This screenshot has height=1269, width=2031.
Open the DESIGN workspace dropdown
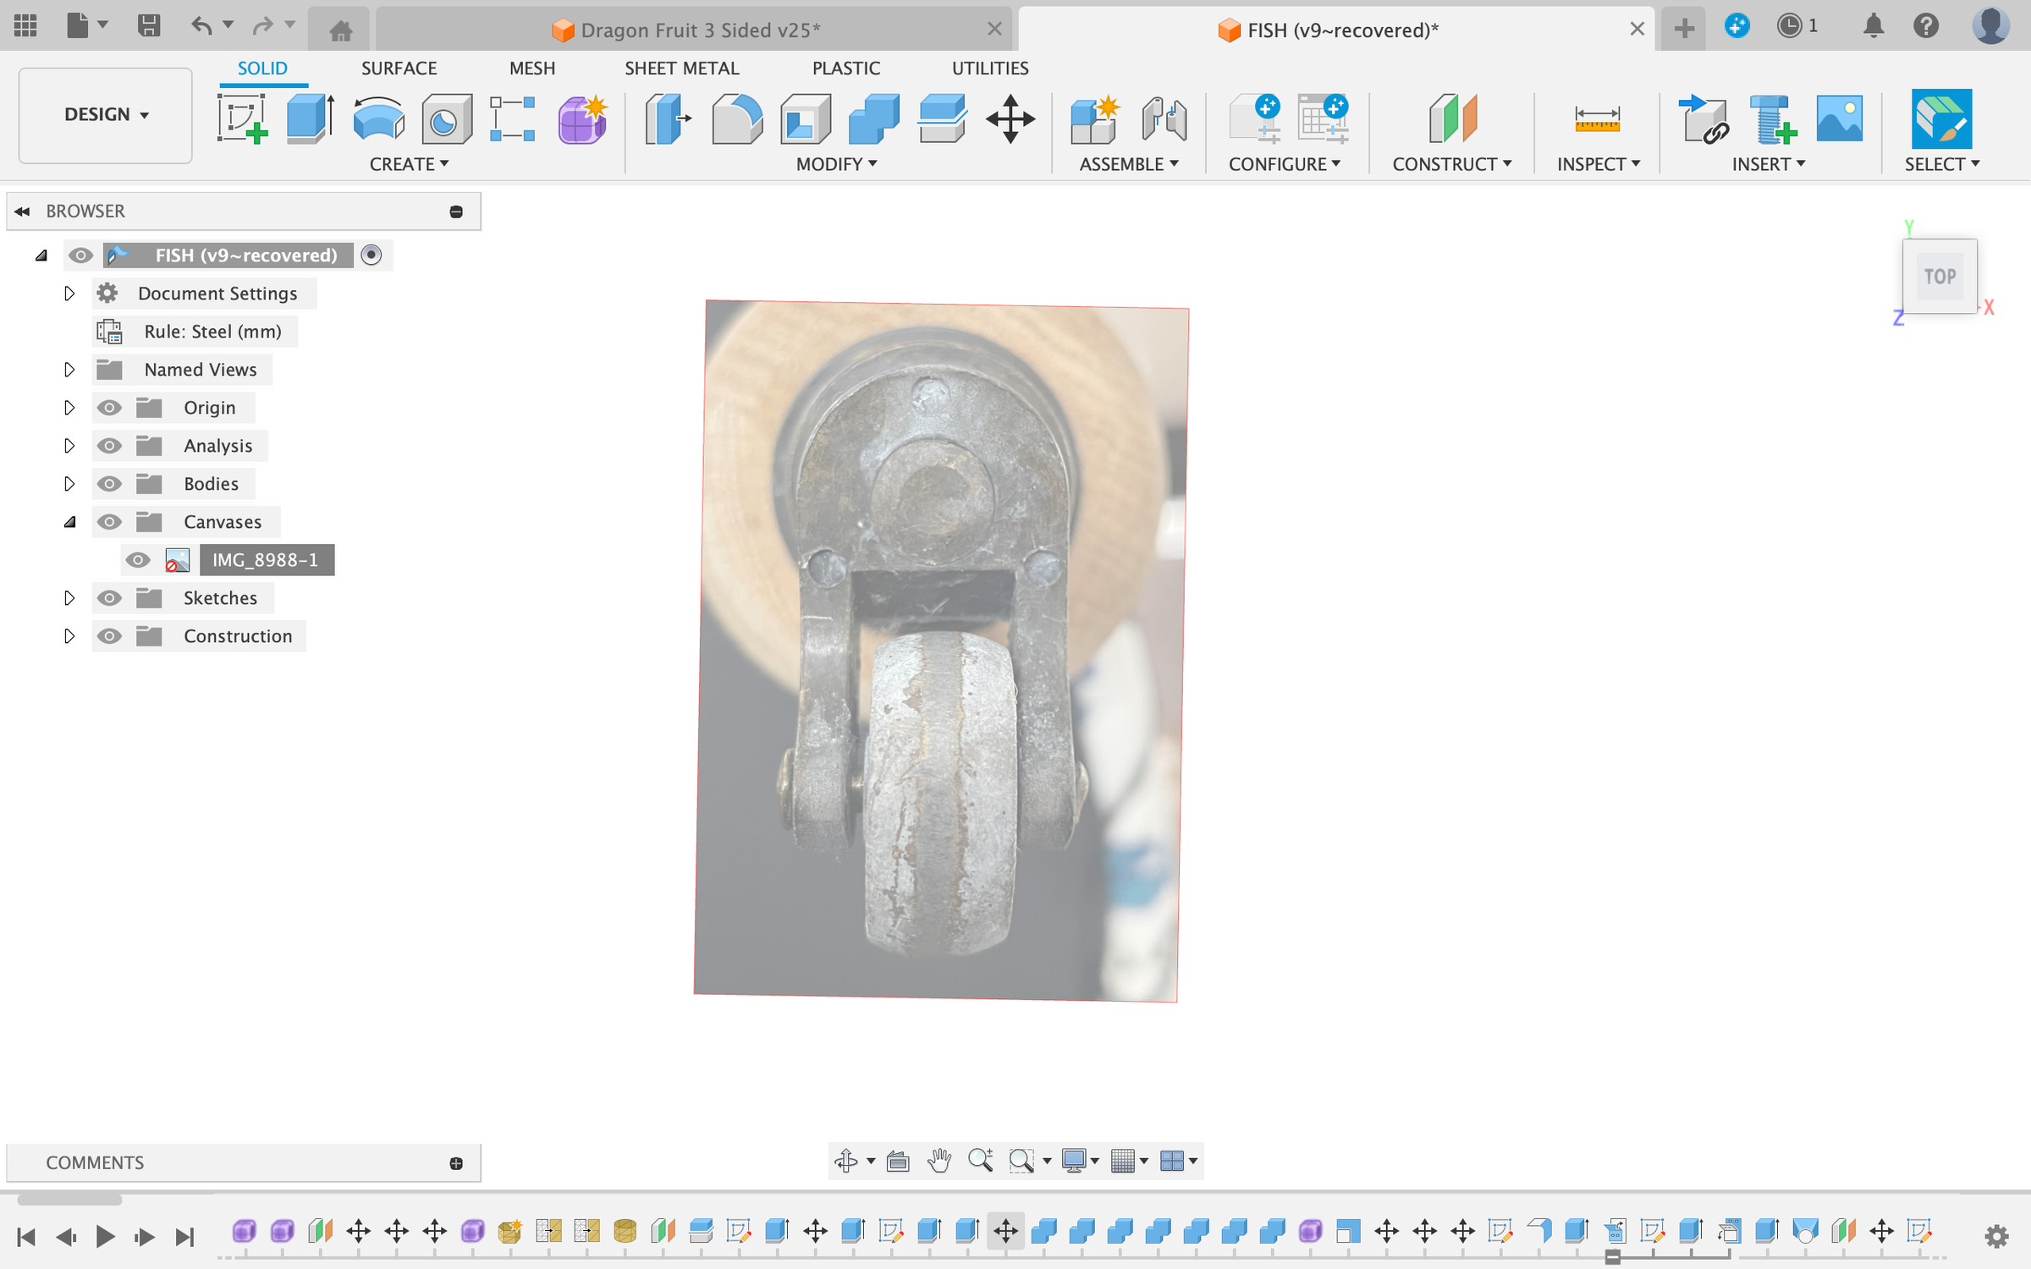tap(106, 115)
